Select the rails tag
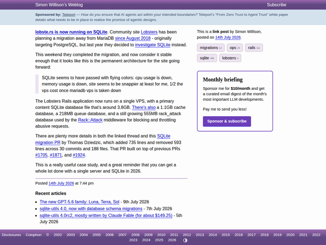The height and width of the screenshot is (245, 326). [254, 48]
